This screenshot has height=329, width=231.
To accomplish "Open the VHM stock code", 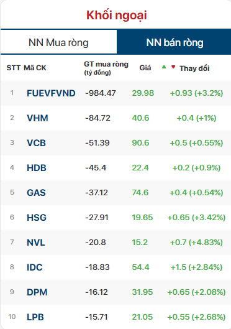I will 37,118.
